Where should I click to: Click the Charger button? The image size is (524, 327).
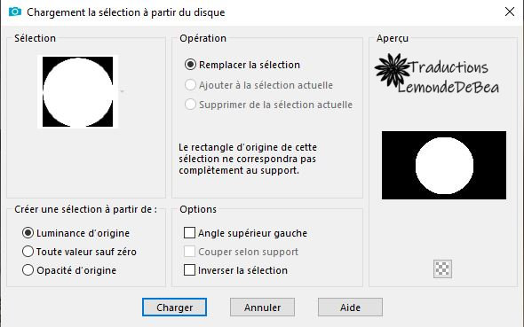174,307
